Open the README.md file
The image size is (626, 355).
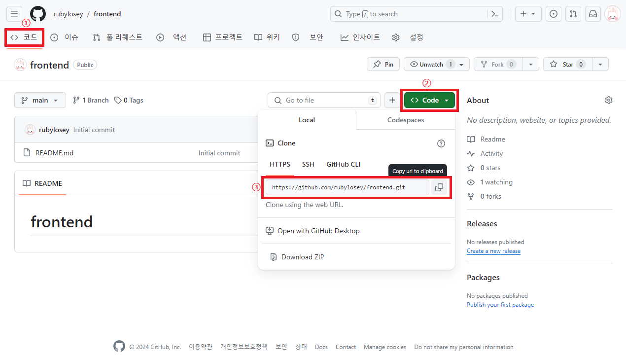coord(54,153)
